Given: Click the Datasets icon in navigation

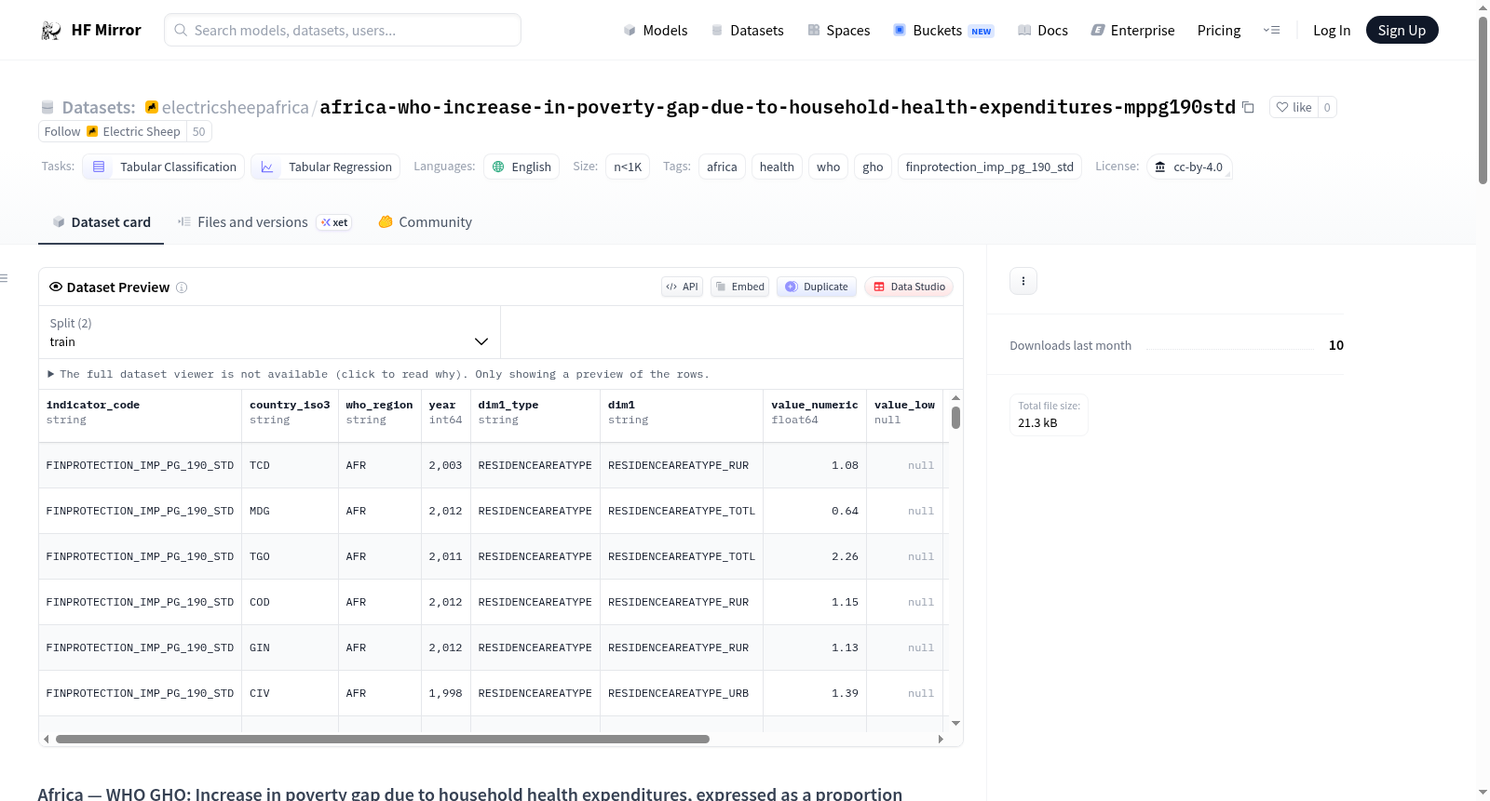Looking at the screenshot, I should [717, 30].
